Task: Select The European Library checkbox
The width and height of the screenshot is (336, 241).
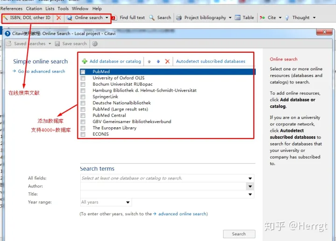Action: coord(83,128)
